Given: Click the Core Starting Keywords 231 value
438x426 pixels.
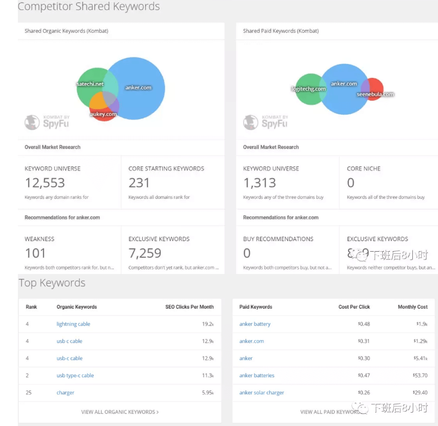Looking at the screenshot, I should [139, 183].
